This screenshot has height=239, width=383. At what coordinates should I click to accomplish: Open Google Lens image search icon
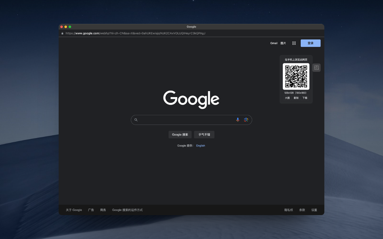click(x=246, y=120)
